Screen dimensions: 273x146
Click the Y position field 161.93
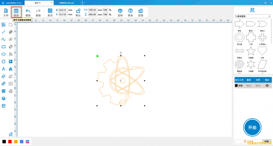click(63, 14)
